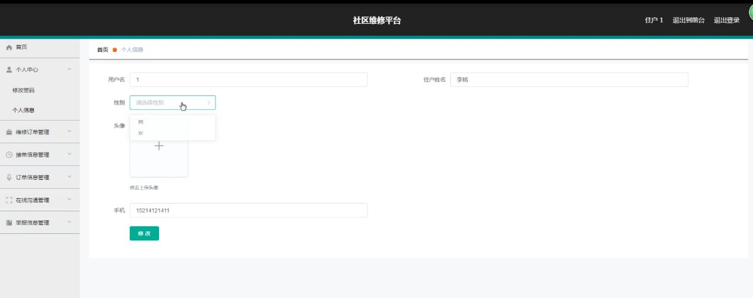Open the 个人中心 sidebar menu

(40, 69)
